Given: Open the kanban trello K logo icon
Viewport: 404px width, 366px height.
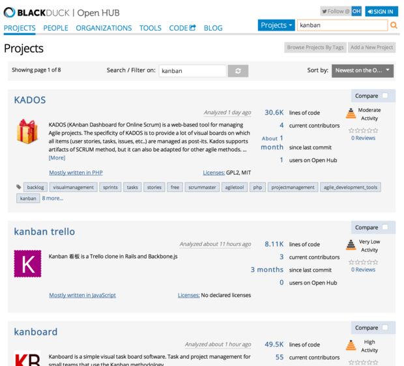Looking at the screenshot, I should [27, 264].
